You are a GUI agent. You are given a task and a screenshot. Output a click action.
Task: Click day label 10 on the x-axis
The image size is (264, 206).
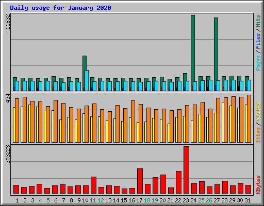[85, 200]
